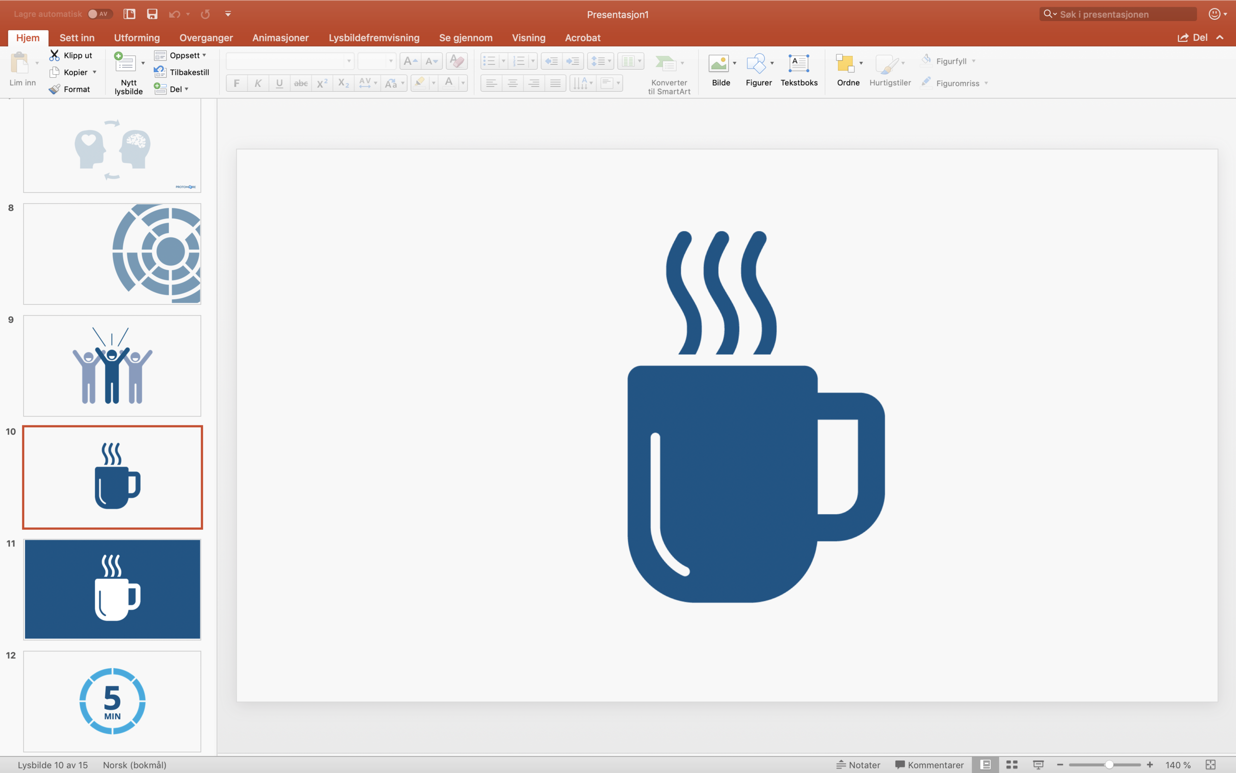Open the smiley feedback icon
Viewport: 1236px width, 773px height.
pyautogui.click(x=1214, y=14)
